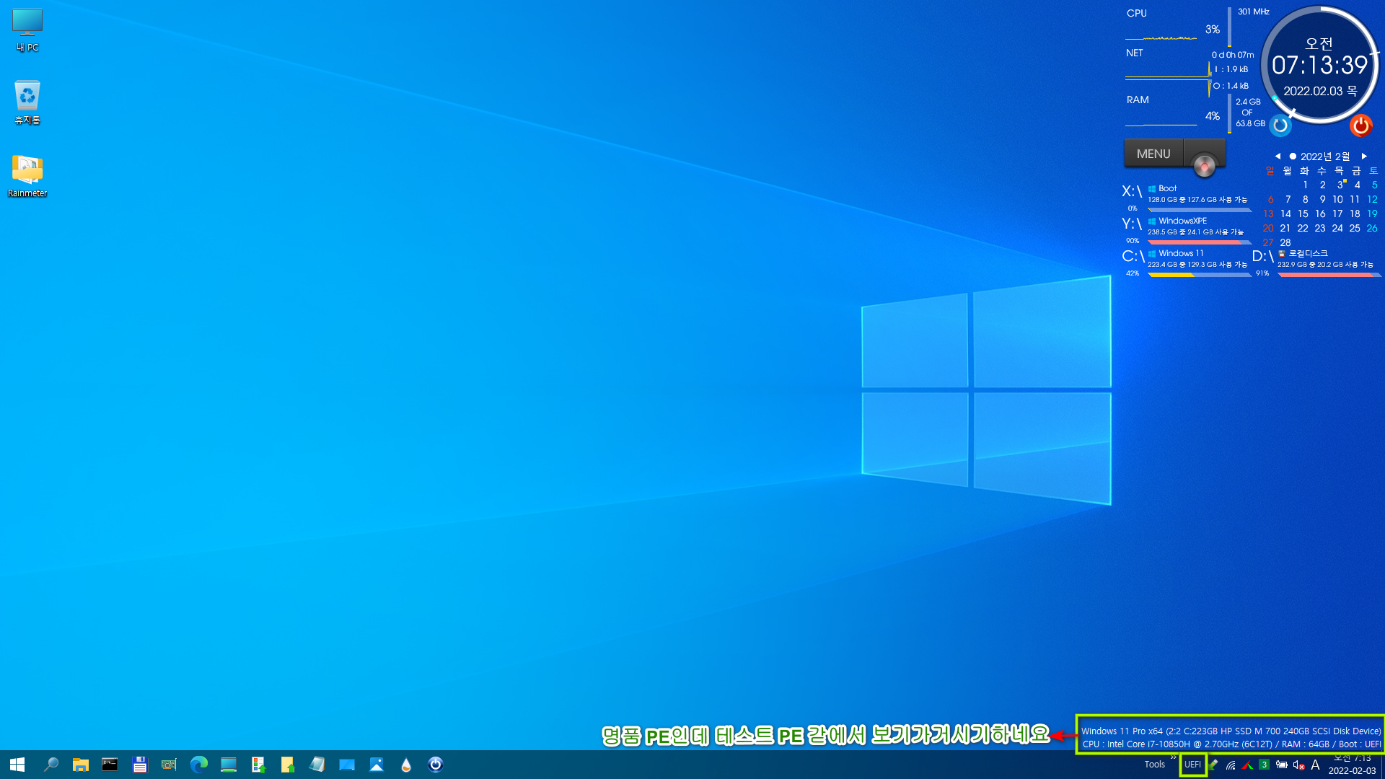Click the Y: drive usage bar
Screen dimensions: 1385x779
[1199, 242]
